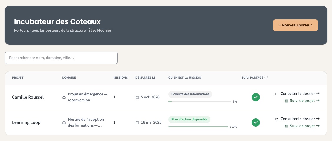Open Suivi de projet for Learning Loop
The height and width of the screenshot is (141, 332).
[x=302, y=126]
